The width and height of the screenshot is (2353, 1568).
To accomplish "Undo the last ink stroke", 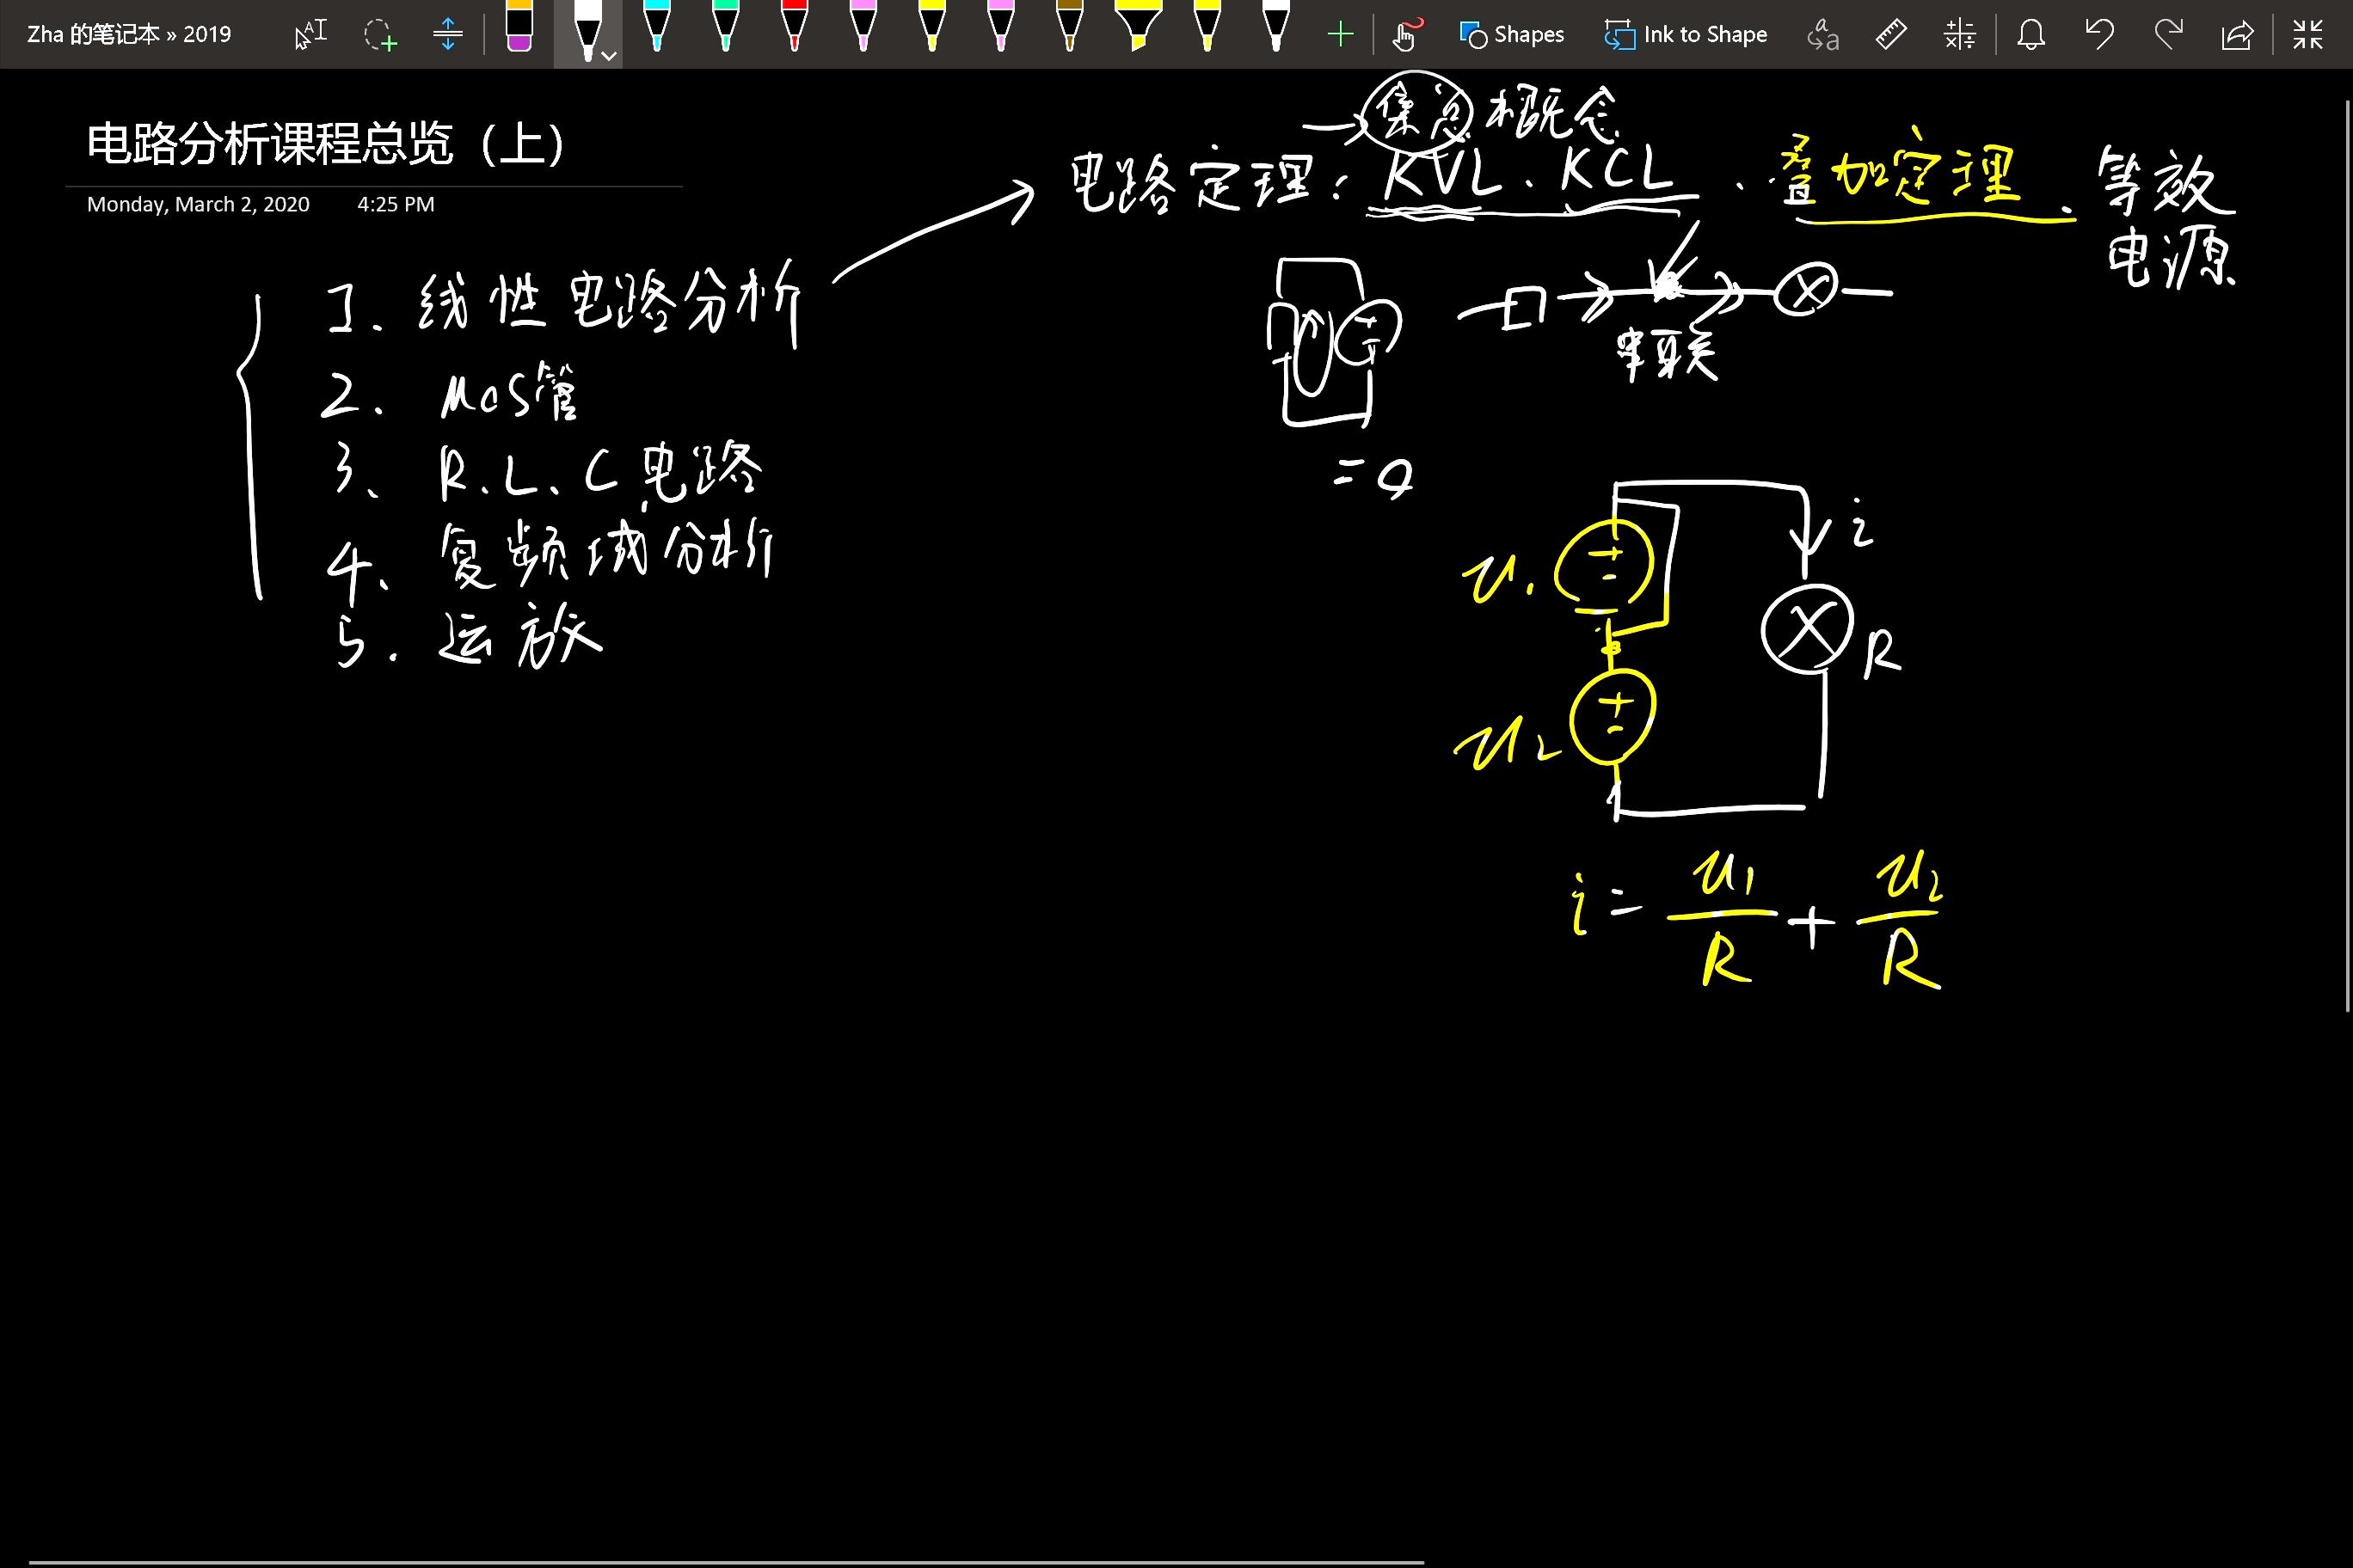I will (x=2099, y=34).
